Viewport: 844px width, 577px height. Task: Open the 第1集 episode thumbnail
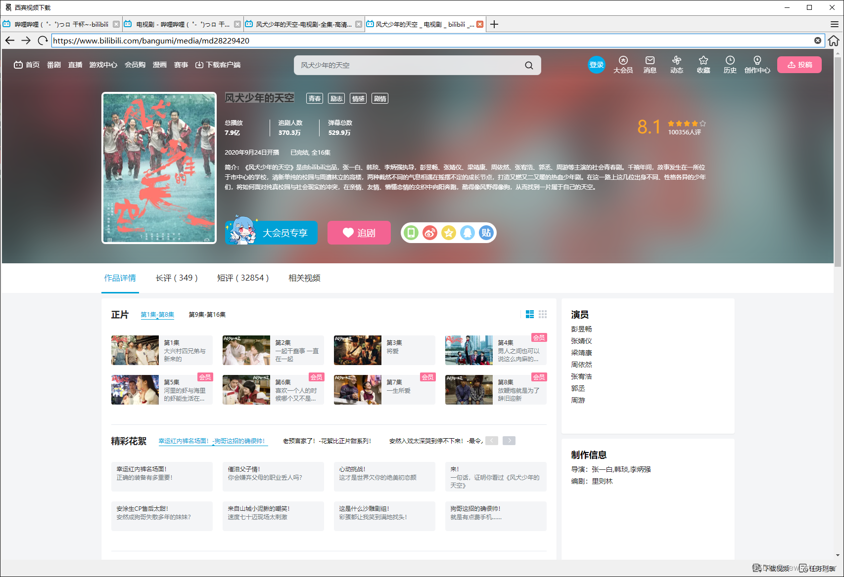tap(135, 350)
